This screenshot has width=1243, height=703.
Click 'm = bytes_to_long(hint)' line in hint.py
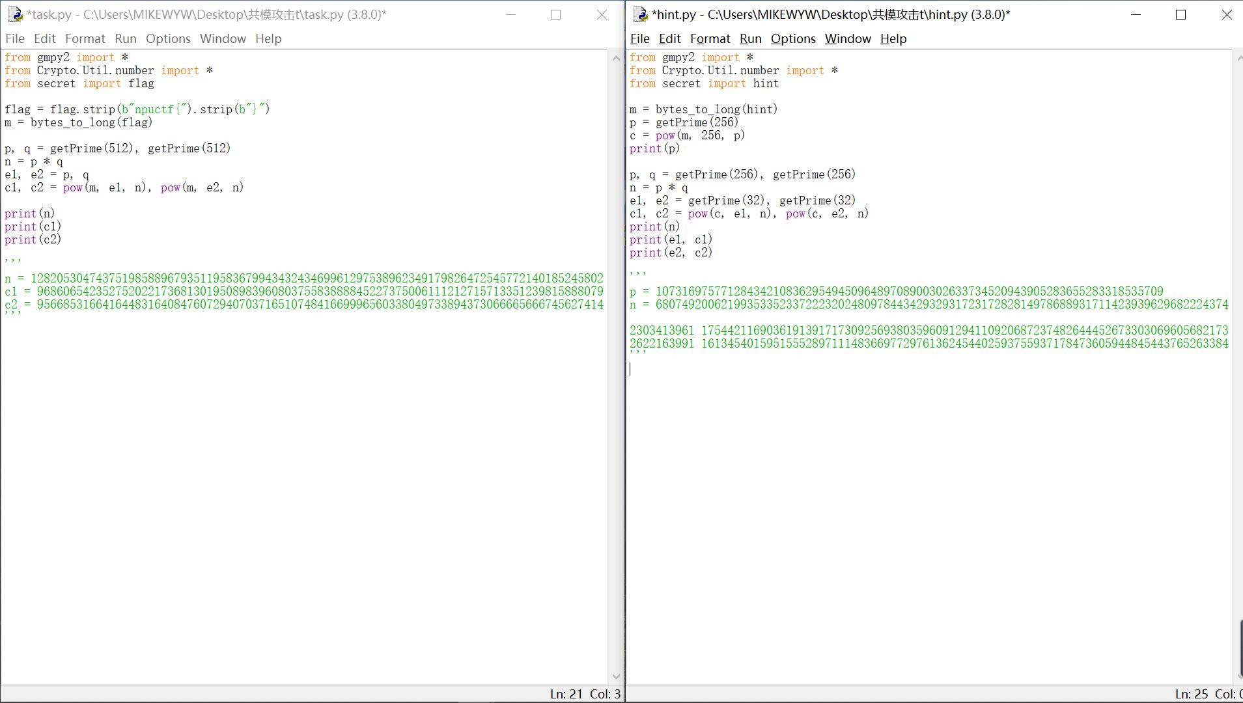click(704, 109)
